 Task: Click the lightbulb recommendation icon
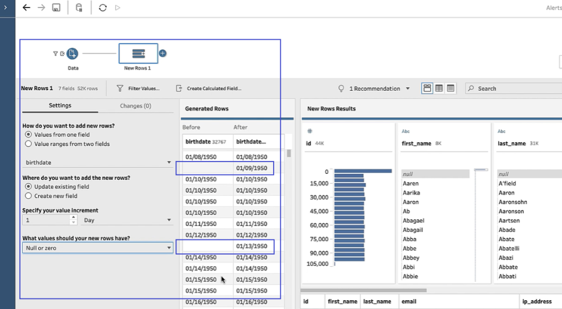pyautogui.click(x=341, y=88)
